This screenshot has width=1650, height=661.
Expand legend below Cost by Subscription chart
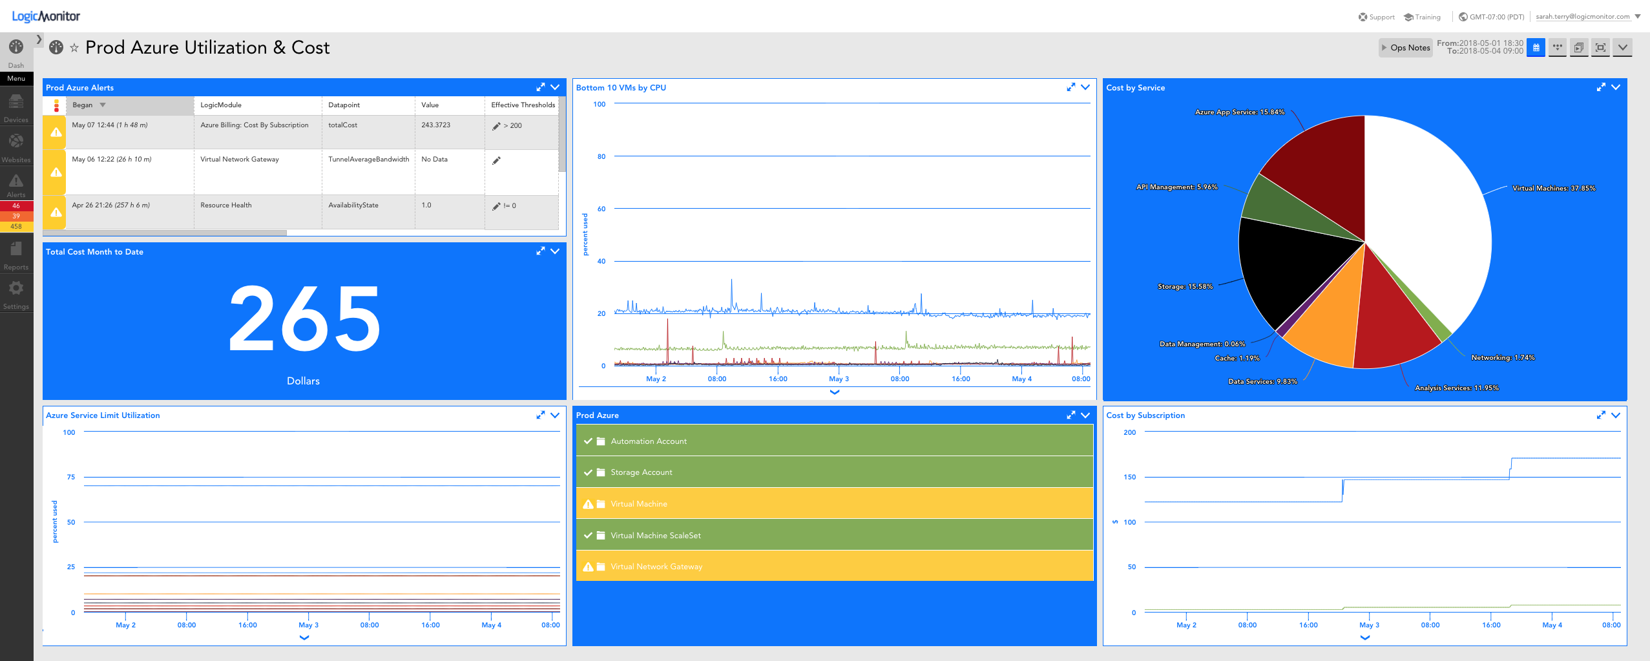[x=1364, y=638]
